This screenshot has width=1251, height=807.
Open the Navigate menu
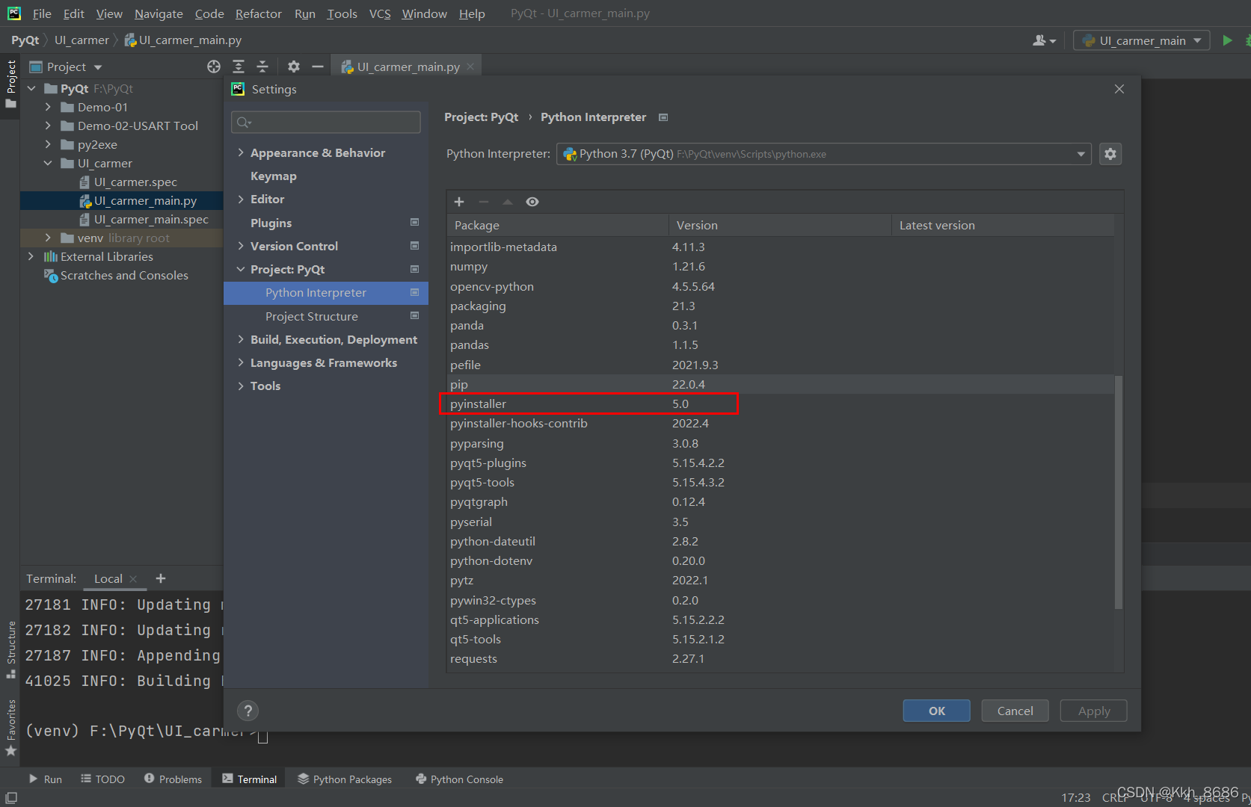(x=159, y=13)
